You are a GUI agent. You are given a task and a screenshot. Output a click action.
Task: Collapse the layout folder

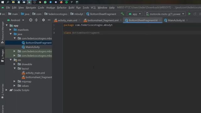[x=15, y=68]
